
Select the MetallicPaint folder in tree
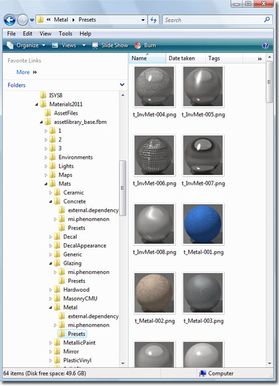click(x=79, y=343)
